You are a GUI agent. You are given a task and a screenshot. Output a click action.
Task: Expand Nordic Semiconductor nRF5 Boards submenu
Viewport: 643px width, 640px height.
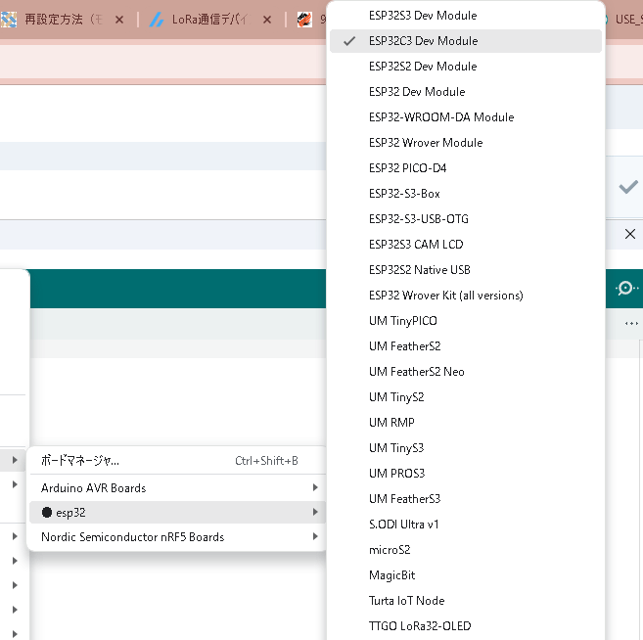(177, 536)
